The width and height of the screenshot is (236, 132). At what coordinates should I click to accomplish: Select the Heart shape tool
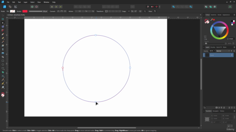coord(3,69)
